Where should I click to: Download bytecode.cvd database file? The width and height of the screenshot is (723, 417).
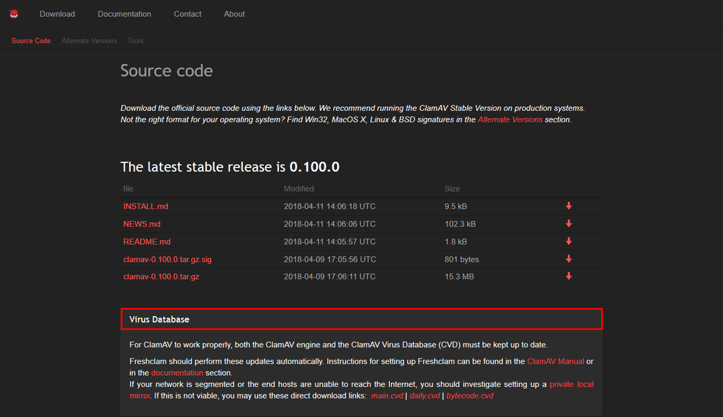tap(469, 396)
